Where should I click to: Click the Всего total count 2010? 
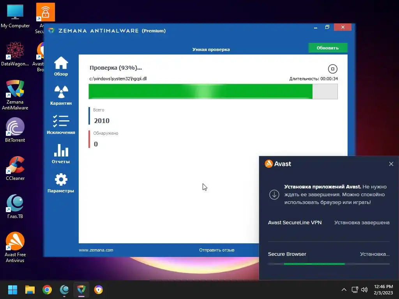coord(102,121)
